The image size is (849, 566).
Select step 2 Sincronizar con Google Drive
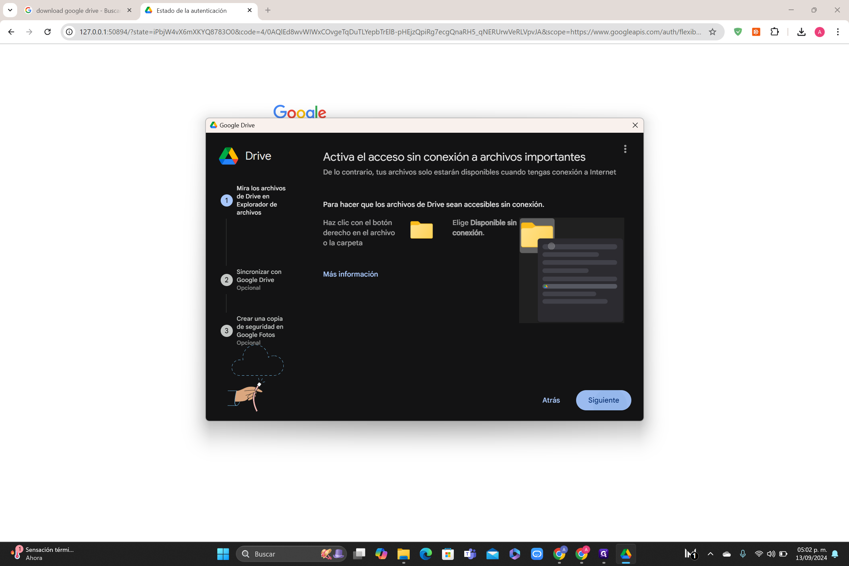pyautogui.click(x=251, y=280)
